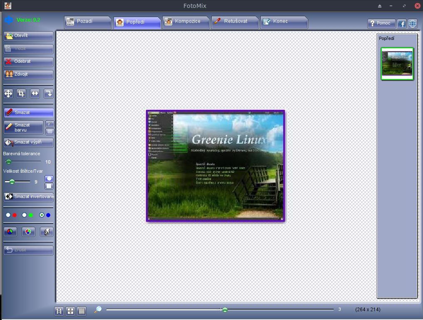Select Smazat barvu tool
Viewport: 423px width, 320px height.
point(23,127)
